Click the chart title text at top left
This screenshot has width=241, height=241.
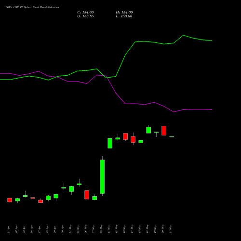click(x=32, y=7)
